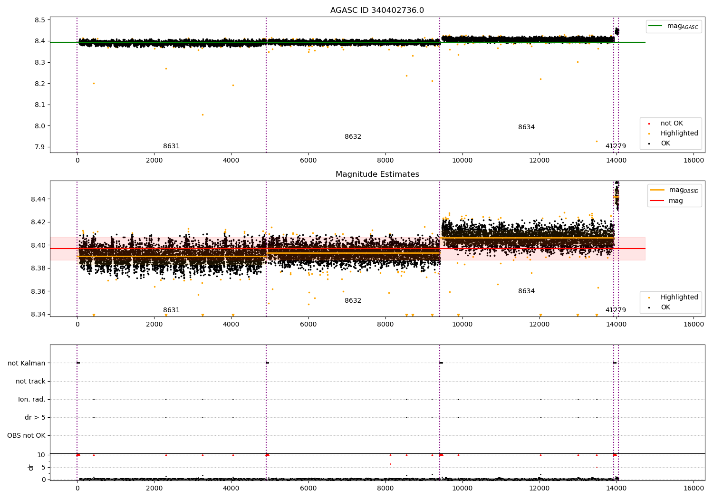
Task: Click the 'OBS not OK' row label
Action: click(26, 435)
